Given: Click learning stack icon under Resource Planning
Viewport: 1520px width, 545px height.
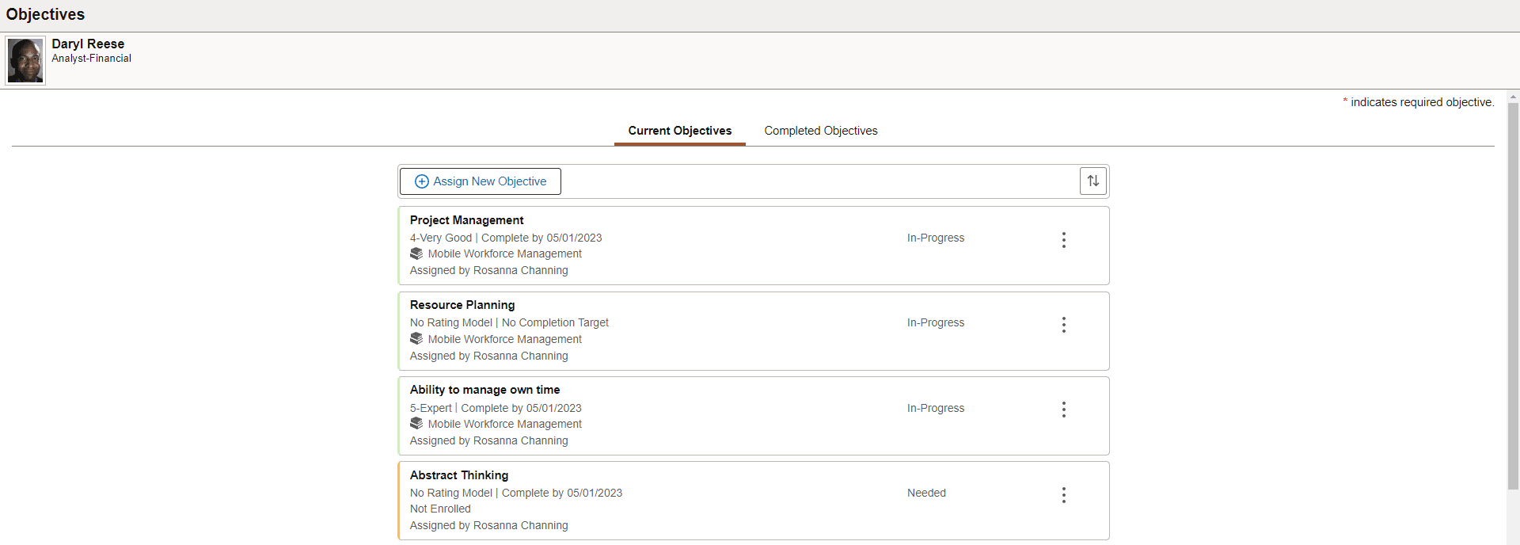Looking at the screenshot, I should point(416,339).
